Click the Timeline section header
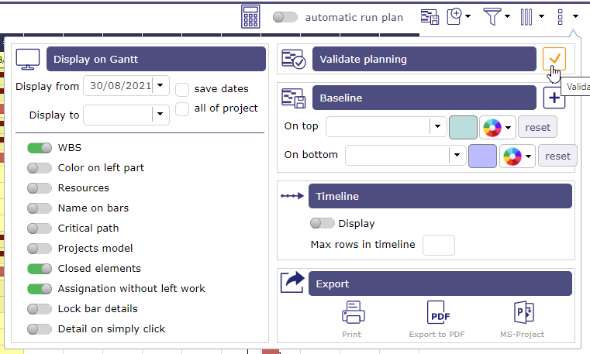 click(440, 197)
